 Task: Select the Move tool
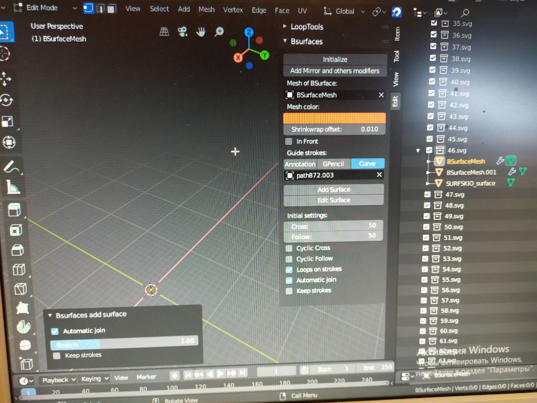pyautogui.click(x=6, y=79)
